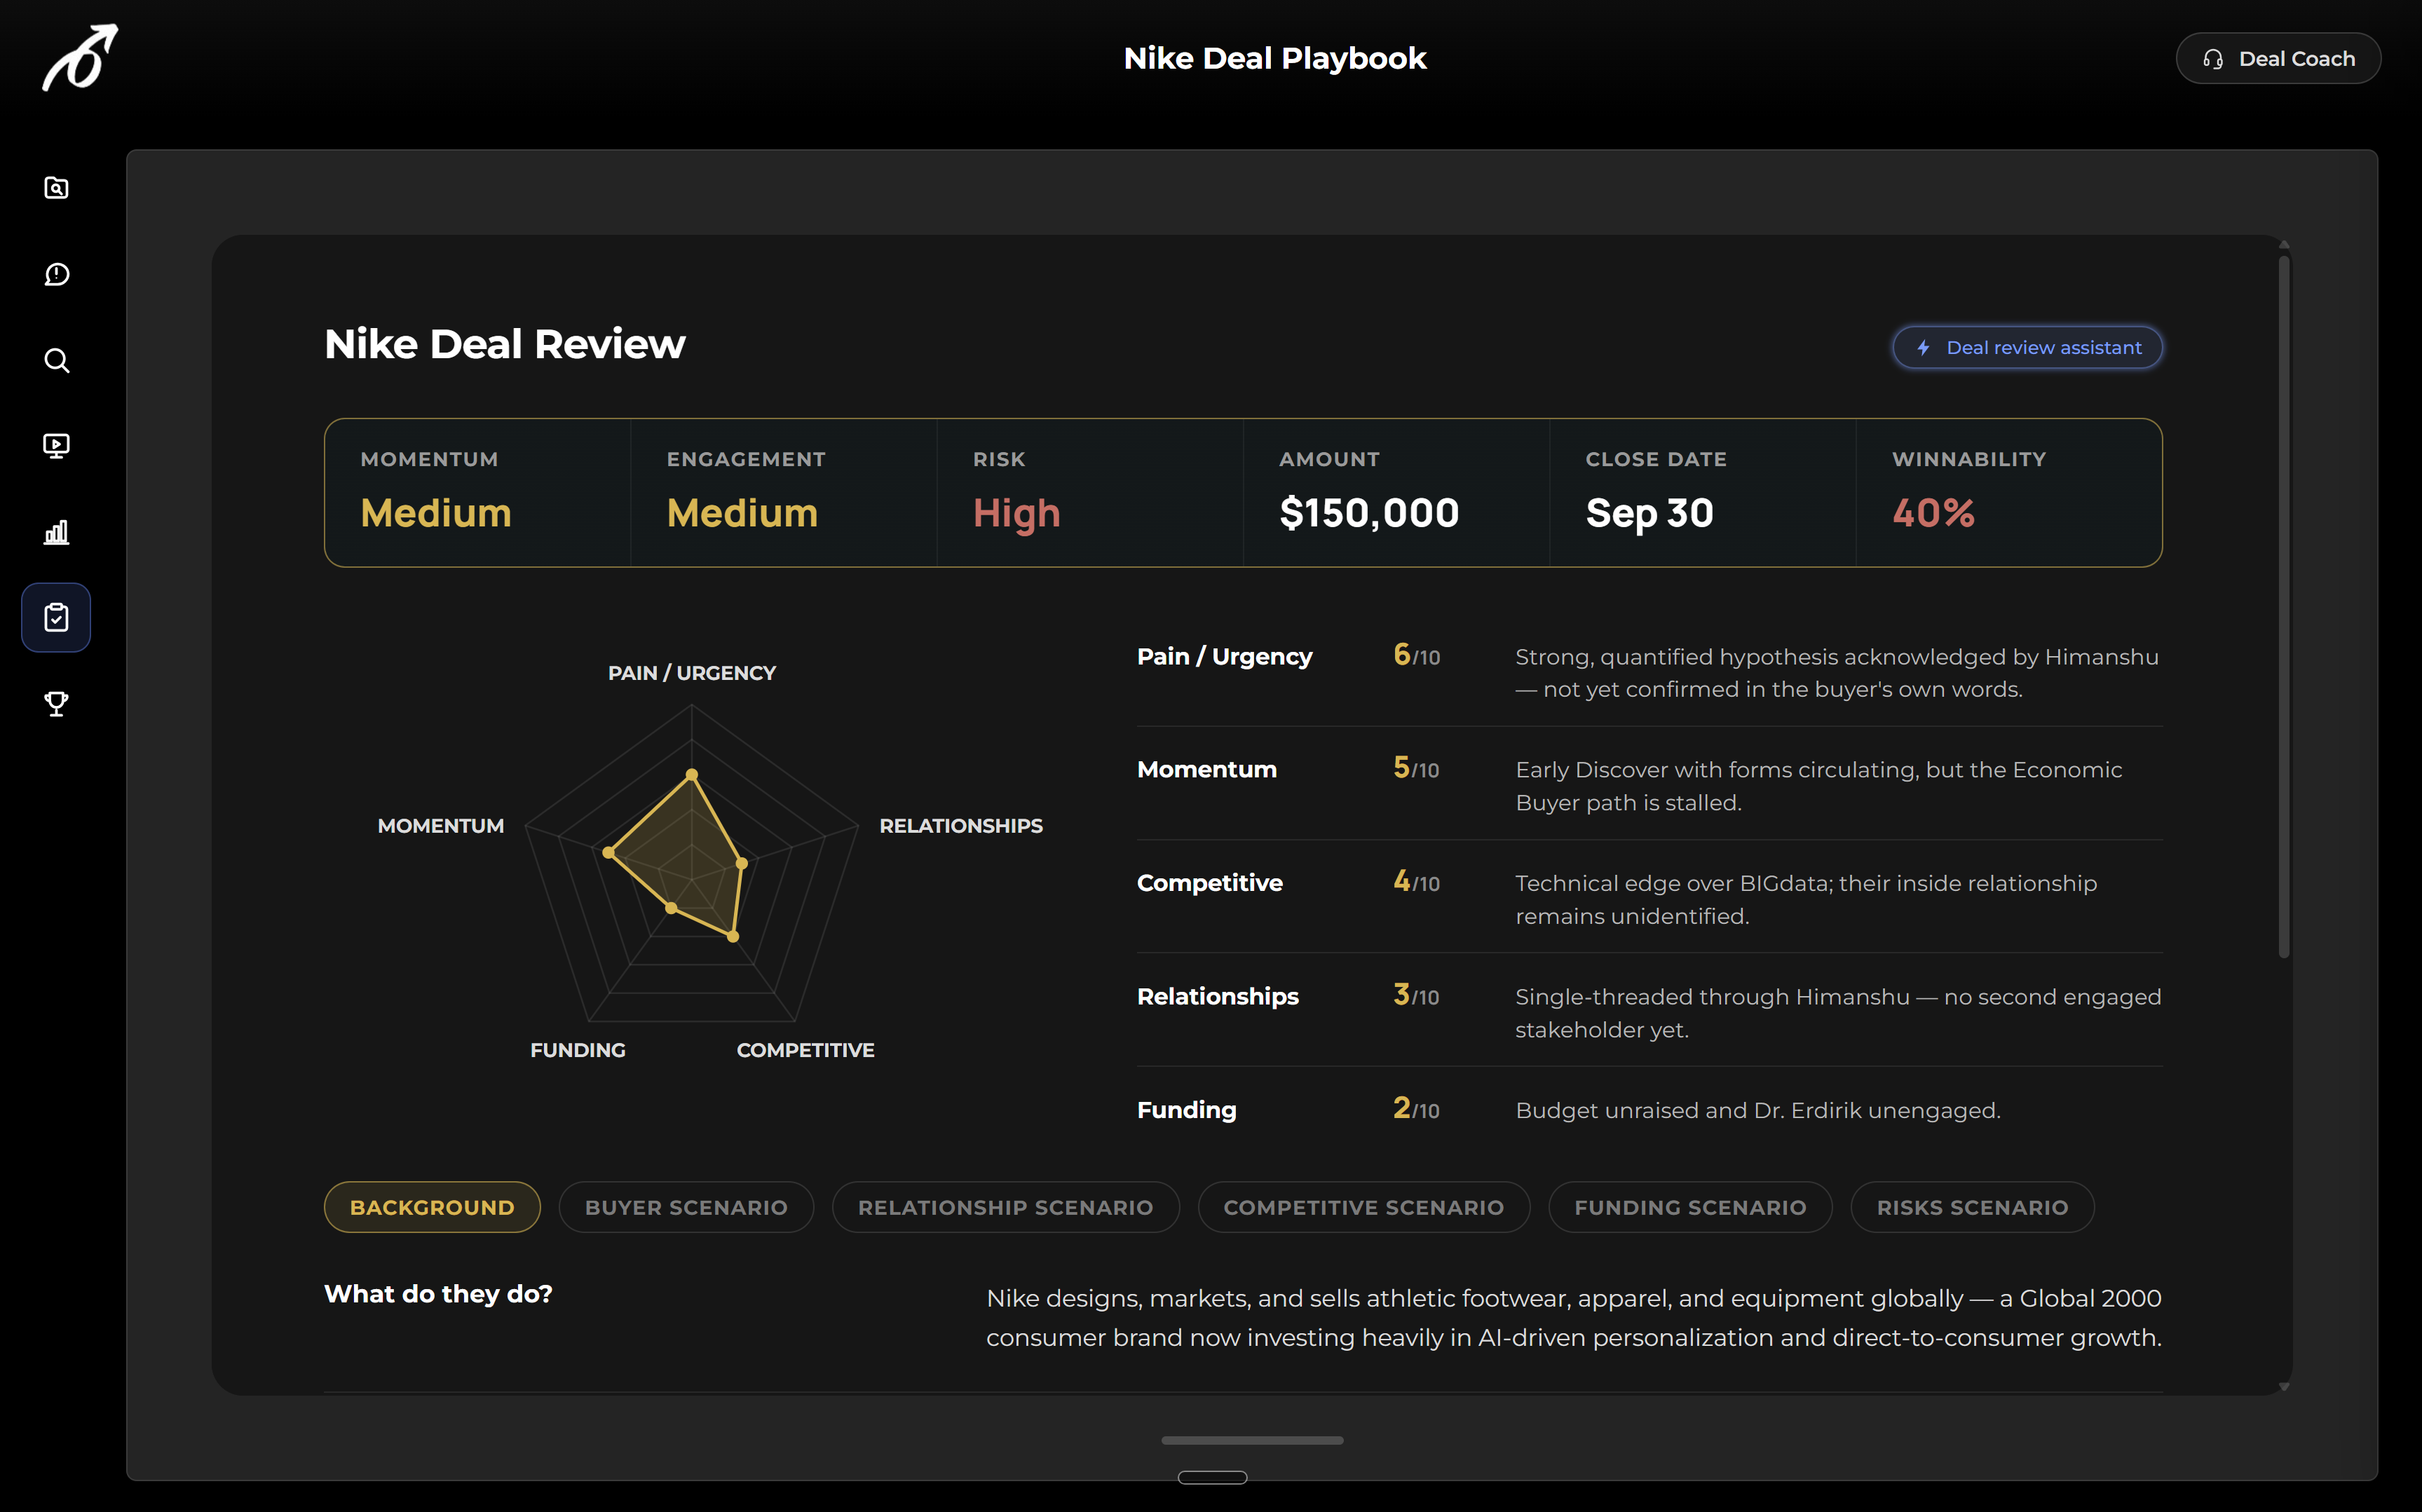Image resolution: width=2422 pixels, height=1512 pixels.
Task: Click the 'Single-threaded through Himanshu' description
Action: pos(1838,1013)
